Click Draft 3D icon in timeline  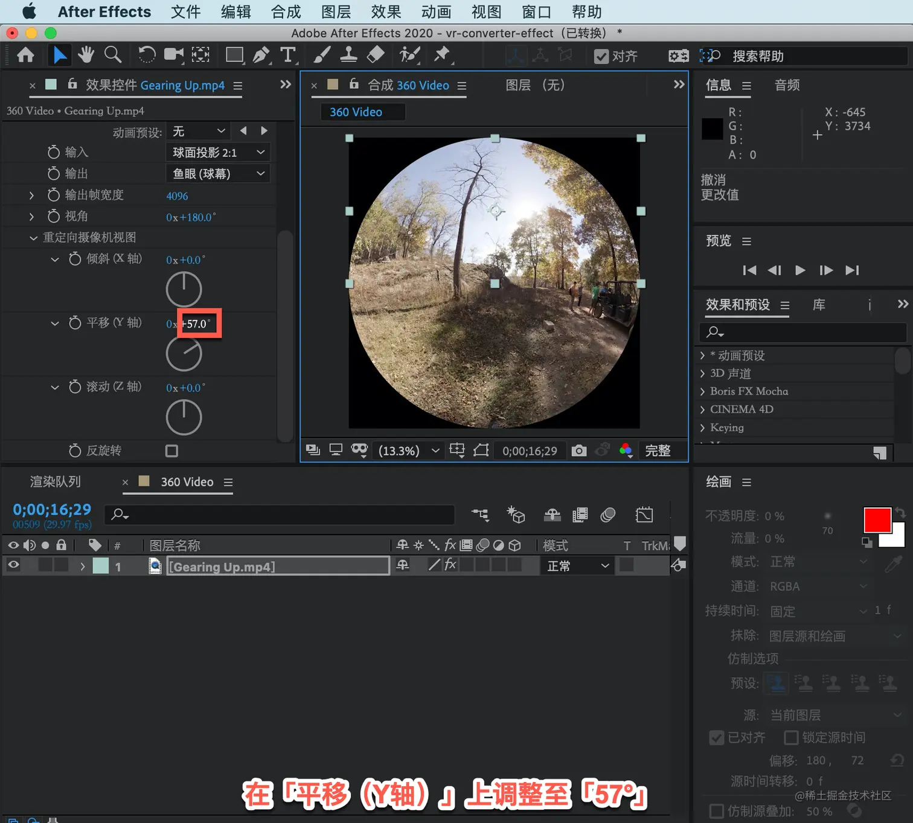tap(516, 515)
